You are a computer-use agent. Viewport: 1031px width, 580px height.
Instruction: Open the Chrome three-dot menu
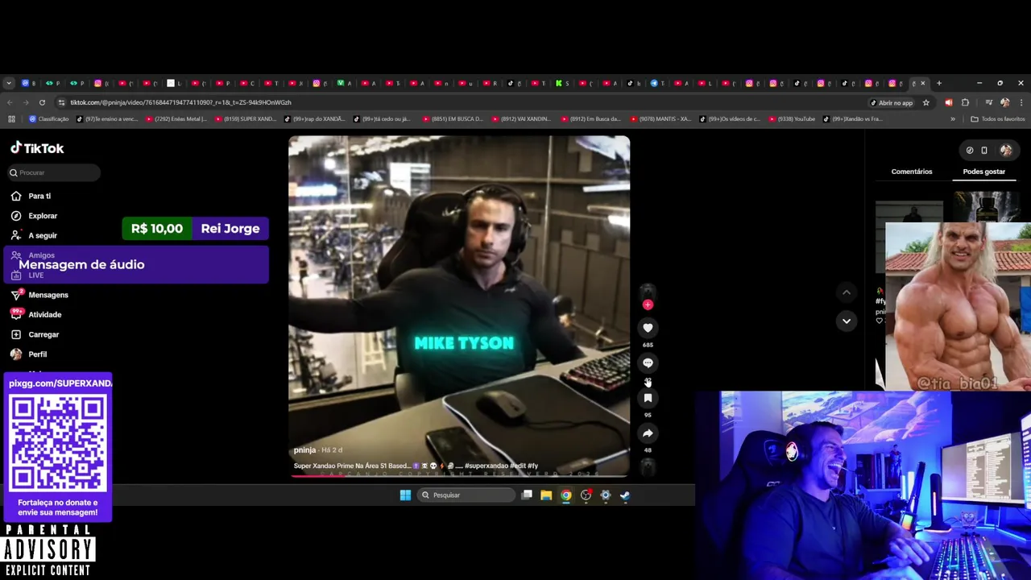(1021, 102)
